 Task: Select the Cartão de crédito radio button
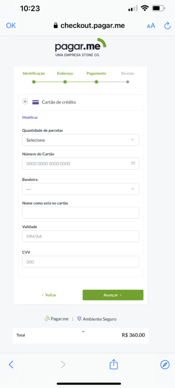click(25, 101)
